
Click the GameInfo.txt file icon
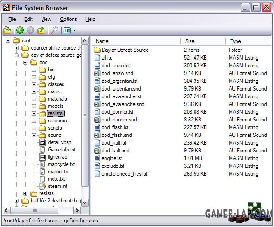pyautogui.click(x=42, y=150)
